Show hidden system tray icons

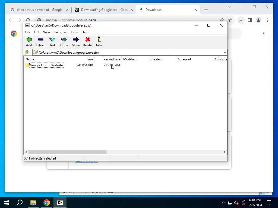(x=223, y=203)
